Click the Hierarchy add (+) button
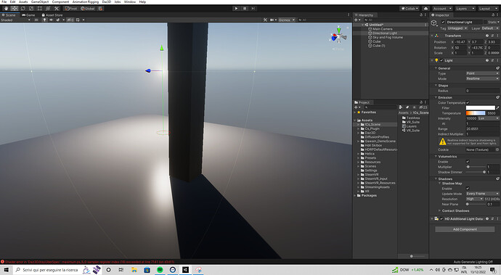Image resolution: width=501 pixels, height=275 pixels. click(x=357, y=20)
